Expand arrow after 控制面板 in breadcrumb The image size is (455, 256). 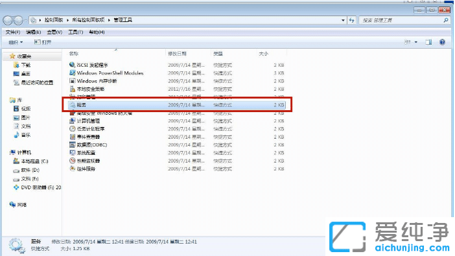pyautogui.click(x=67, y=20)
